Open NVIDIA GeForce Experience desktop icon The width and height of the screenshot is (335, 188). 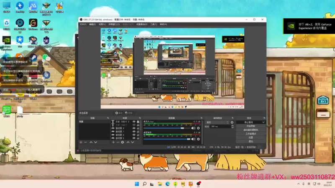[7, 42]
